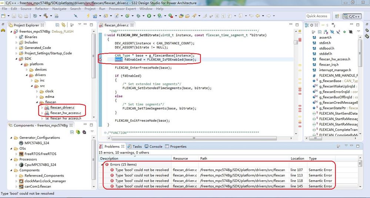Click the Run Last Tool coverage icon
This screenshot has height=198, width=370.
click(171, 16)
